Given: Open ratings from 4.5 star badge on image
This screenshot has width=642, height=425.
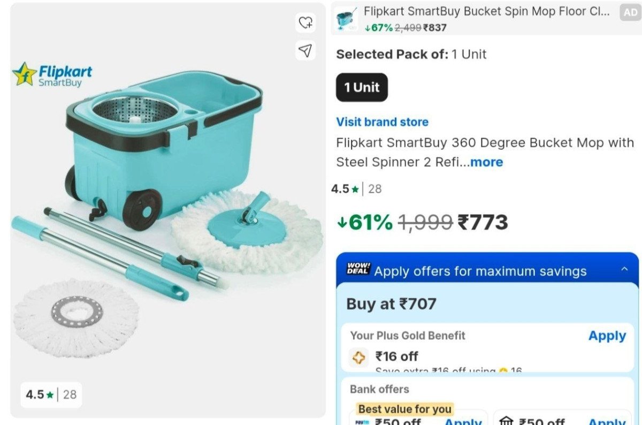Looking at the screenshot, I should (51, 394).
